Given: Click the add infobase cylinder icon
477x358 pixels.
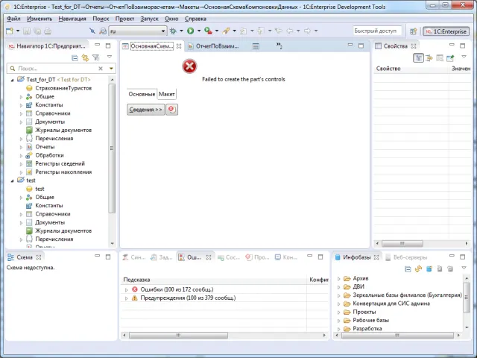Looking at the screenshot, I should click(429, 268).
